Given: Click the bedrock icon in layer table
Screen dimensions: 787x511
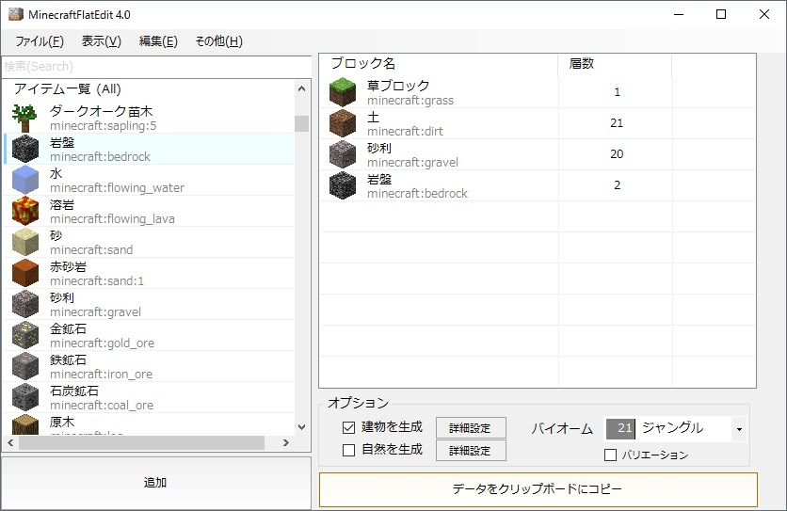Looking at the screenshot, I should point(343,185).
